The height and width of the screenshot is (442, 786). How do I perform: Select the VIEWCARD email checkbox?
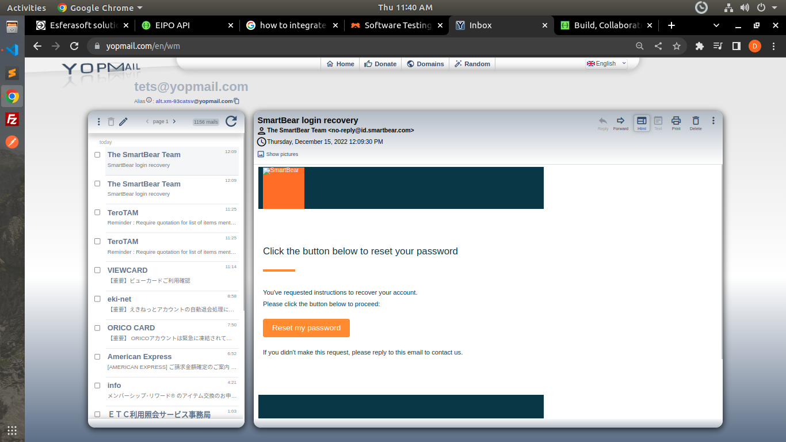(97, 270)
